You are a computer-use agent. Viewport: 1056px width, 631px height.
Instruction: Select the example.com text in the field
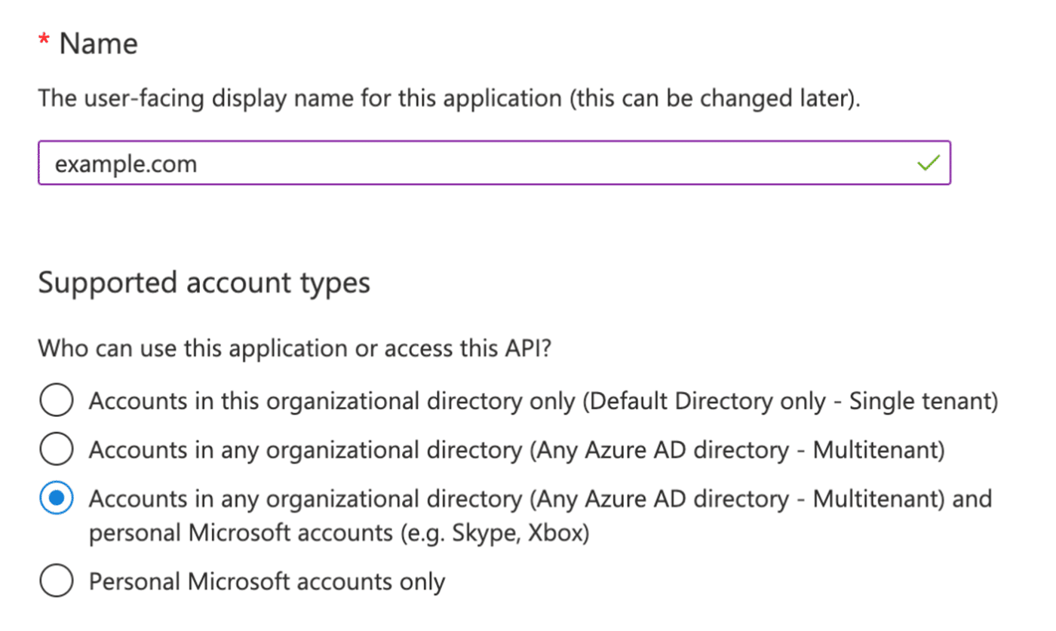pyautogui.click(x=124, y=163)
